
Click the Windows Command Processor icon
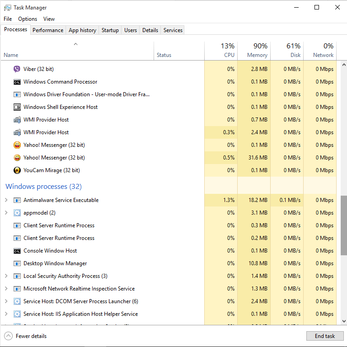pos(17,82)
